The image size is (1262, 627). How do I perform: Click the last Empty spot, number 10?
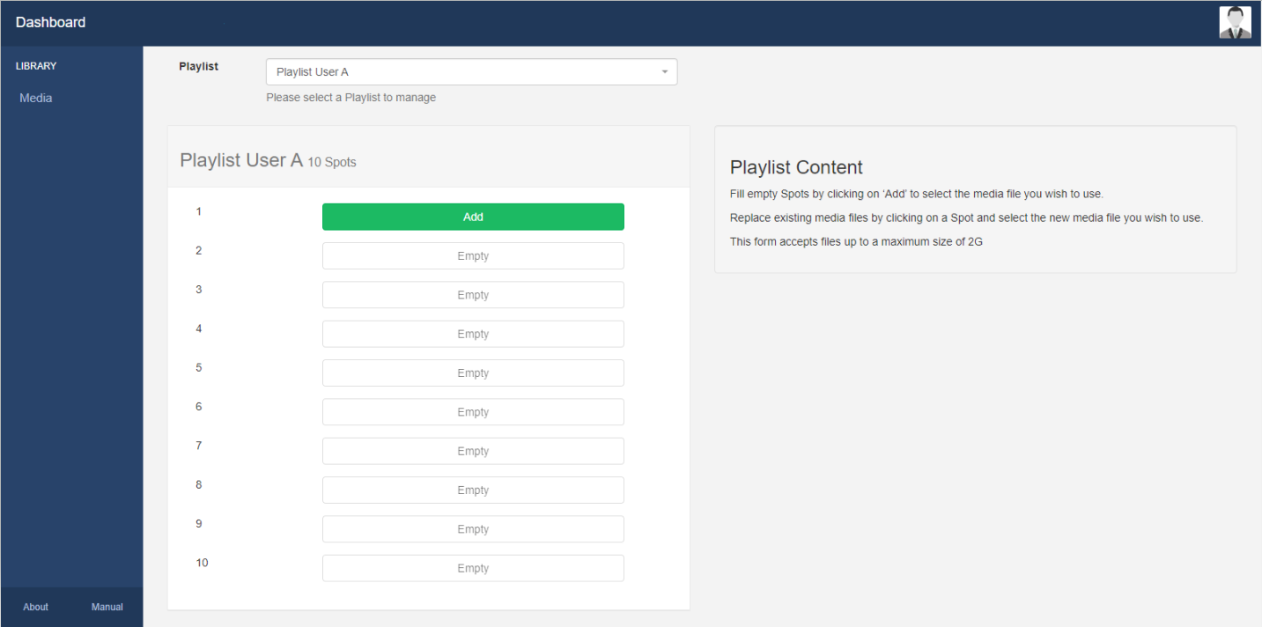point(473,568)
